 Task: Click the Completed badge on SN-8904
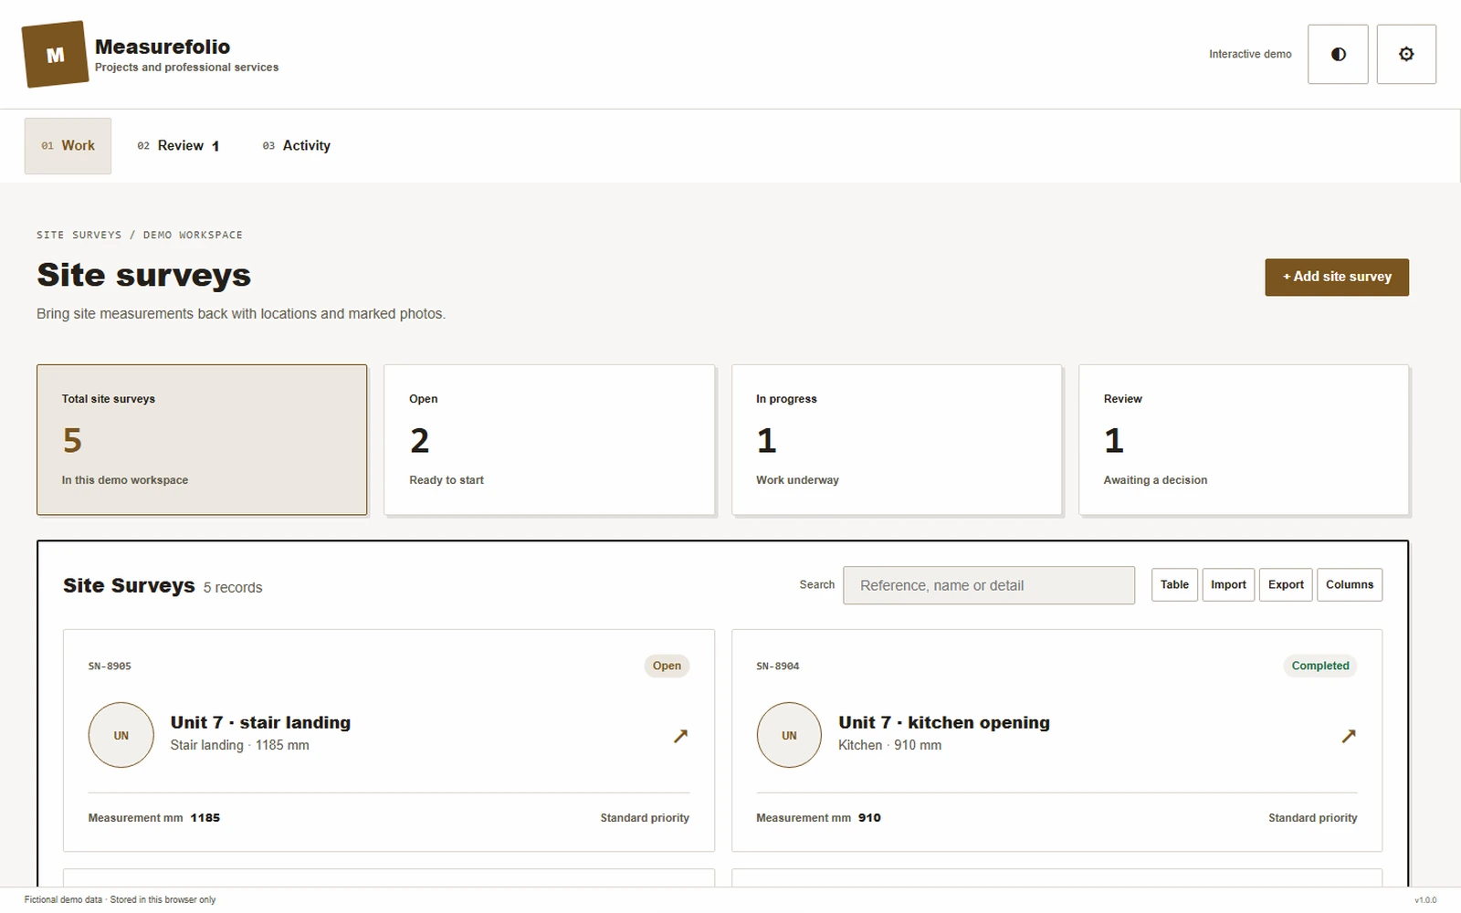(1320, 666)
